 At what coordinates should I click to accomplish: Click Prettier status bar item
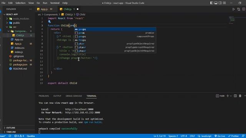click(x=233, y=136)
